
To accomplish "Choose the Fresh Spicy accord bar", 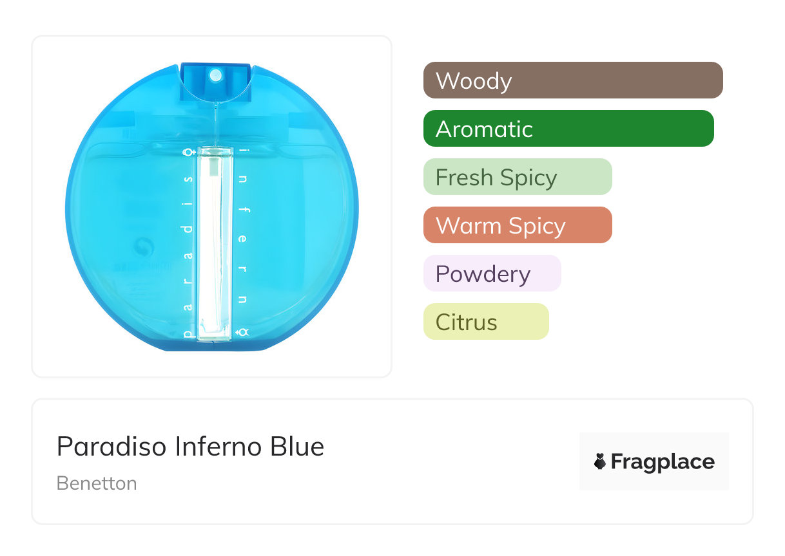I will (x=518, y=177).
